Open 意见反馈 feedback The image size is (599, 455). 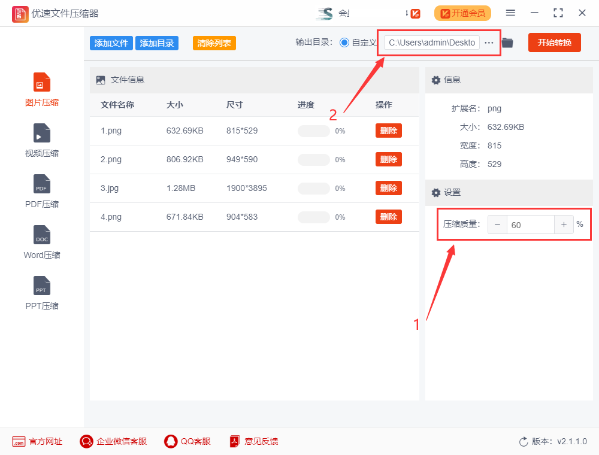tap(253, 441)
